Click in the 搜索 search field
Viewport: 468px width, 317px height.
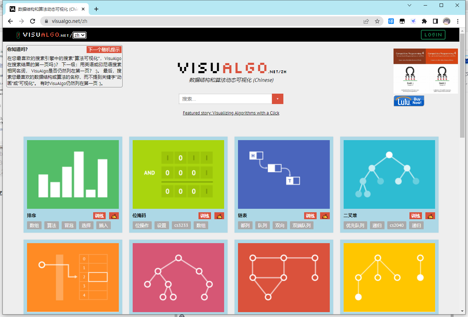click(x=226, y=99)
